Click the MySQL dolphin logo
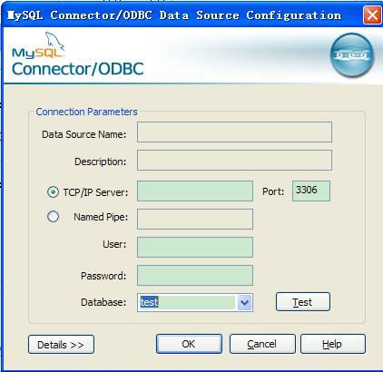This screenshot has height=372, width=383. click(39, 45)
